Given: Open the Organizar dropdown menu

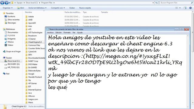Looking at the screenshot, I should pyautogui.click(x=8, y=8).
